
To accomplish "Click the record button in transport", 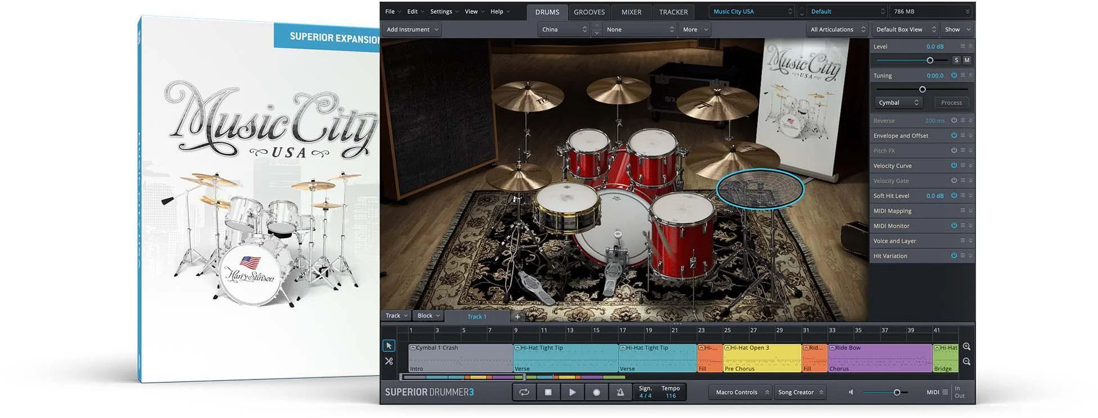I will coord(596,392).
